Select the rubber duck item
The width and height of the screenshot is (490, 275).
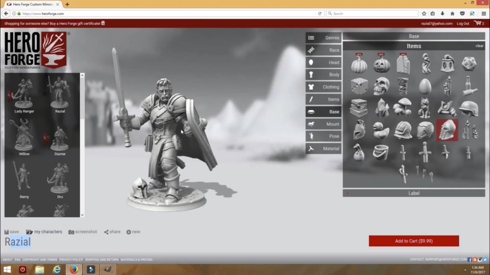coord(381,130)
